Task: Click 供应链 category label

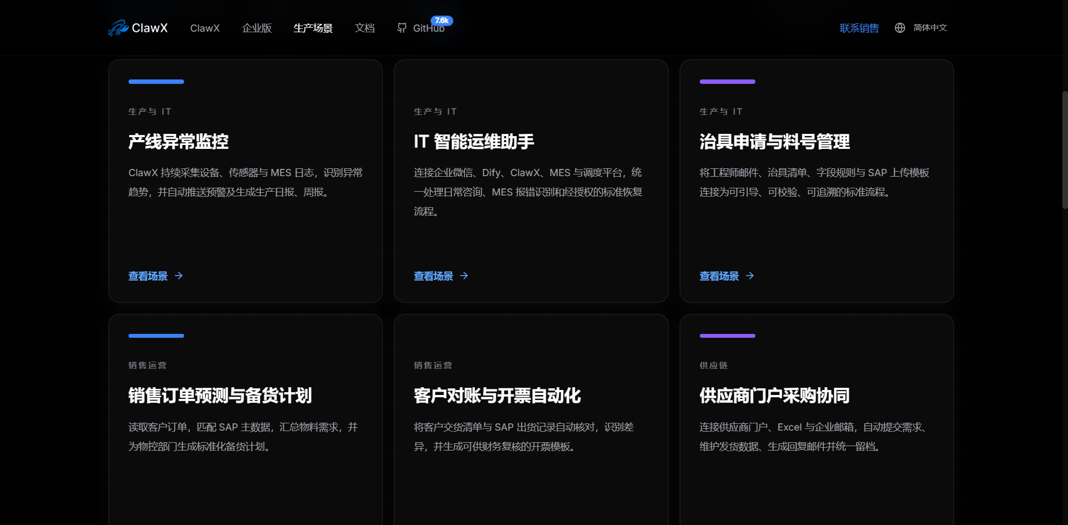Action: (x=714, y=366)
